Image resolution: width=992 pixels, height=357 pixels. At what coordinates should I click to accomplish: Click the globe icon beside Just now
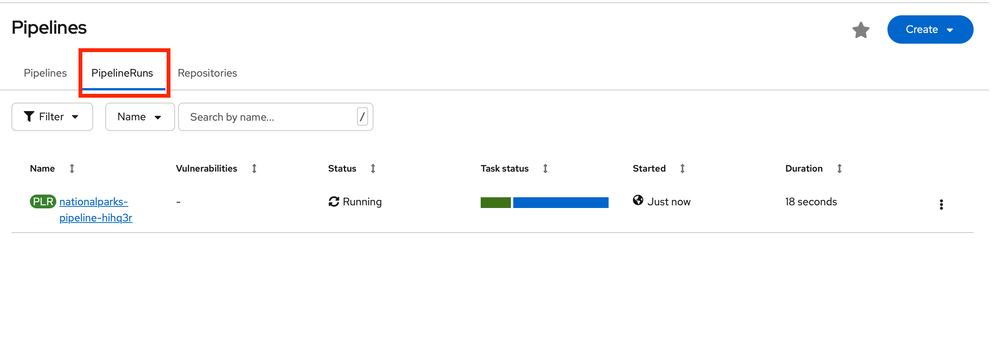tap(638, 200)
